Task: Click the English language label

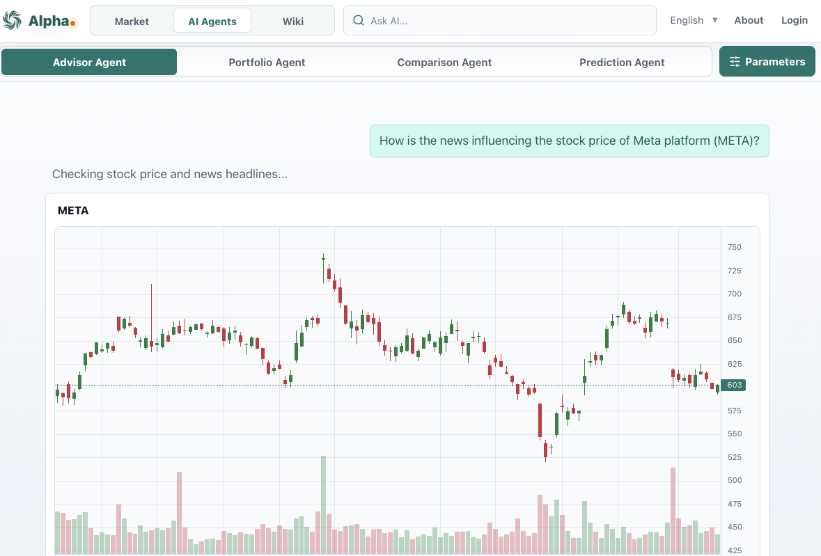Action: click(687, 20)
